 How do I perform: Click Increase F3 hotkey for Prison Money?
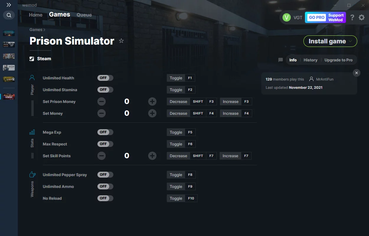tap(236, 101)
